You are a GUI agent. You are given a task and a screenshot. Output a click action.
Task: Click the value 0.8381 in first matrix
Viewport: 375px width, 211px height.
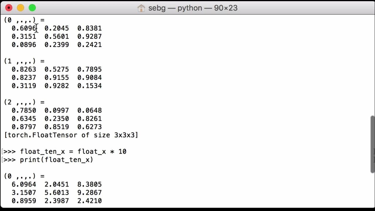pyautogui.click(x=90, y=28)
